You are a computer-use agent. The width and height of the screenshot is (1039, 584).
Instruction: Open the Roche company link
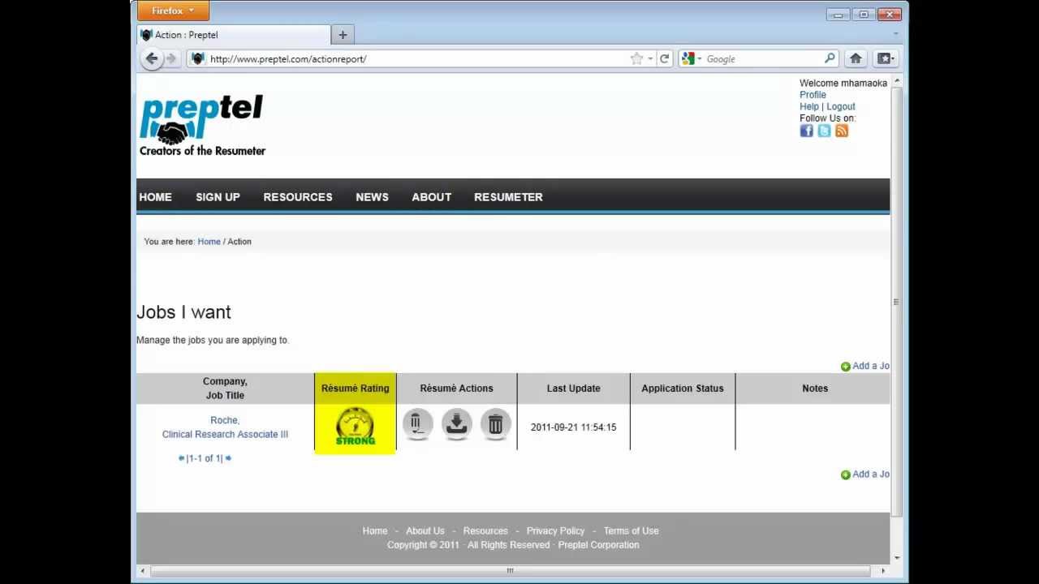coord(224,420)
